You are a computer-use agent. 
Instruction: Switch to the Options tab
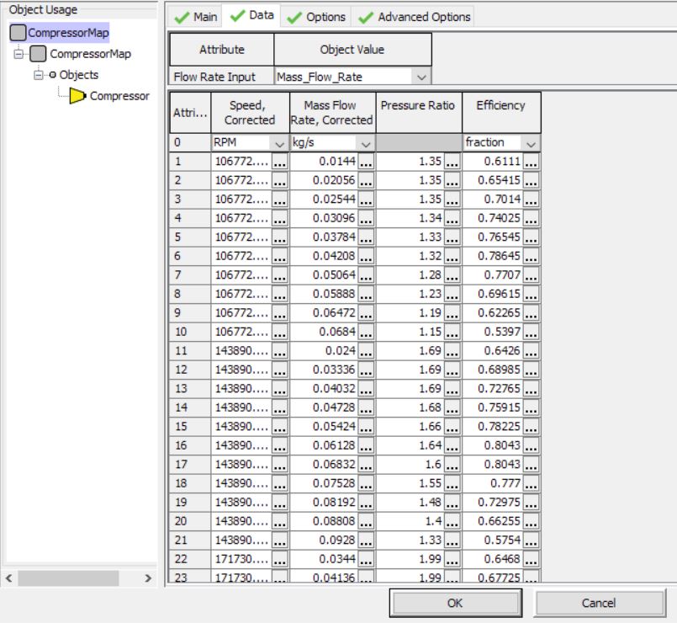pyautogui.click(x=316, y=17)
